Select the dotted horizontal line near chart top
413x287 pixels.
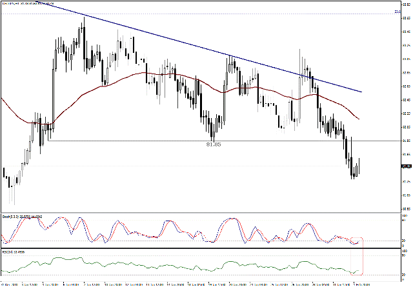(194, 14)
